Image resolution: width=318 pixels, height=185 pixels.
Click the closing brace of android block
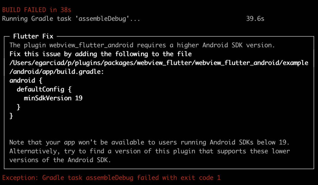click(x=11, y=116)
